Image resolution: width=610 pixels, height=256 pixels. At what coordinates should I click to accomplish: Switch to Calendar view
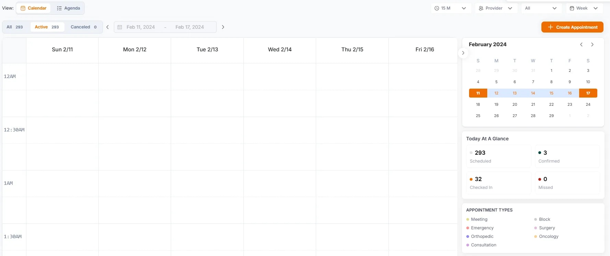point(34,8)
